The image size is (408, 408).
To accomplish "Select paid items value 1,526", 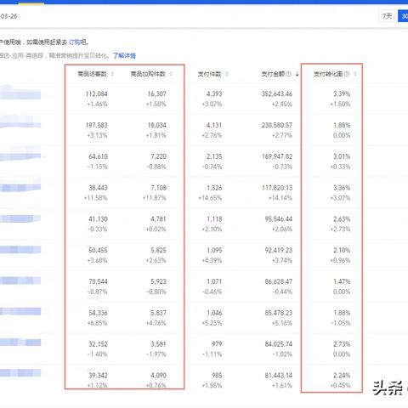I will pos(214,188).
